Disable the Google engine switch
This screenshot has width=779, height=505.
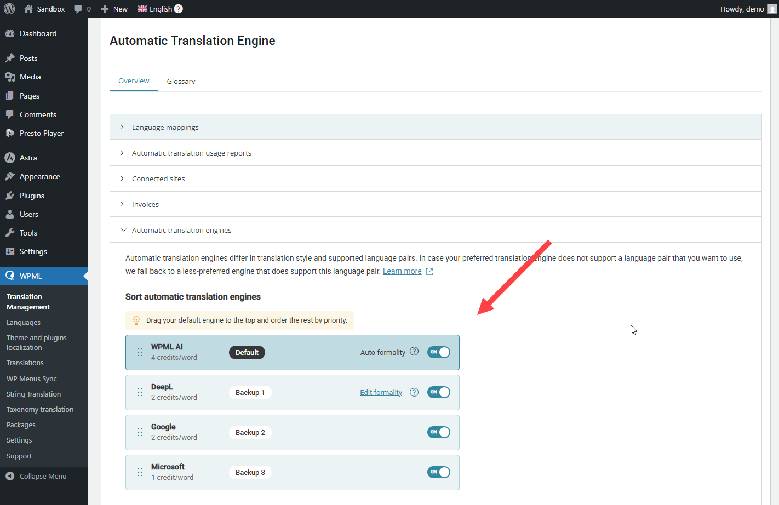(439, 432)
